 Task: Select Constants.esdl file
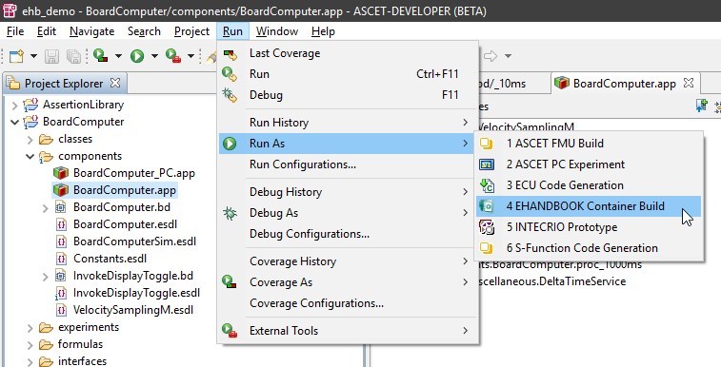coord(110,259)
